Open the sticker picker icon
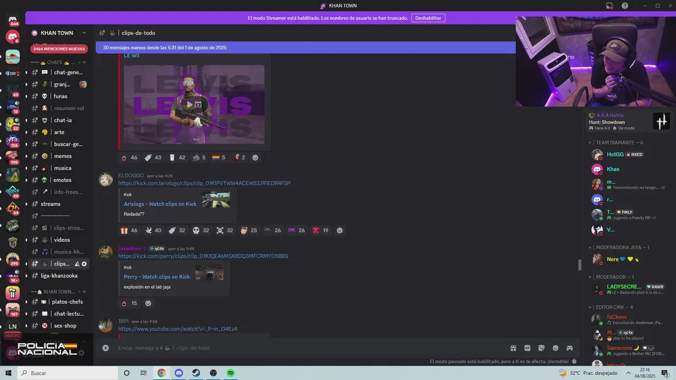 541,348
